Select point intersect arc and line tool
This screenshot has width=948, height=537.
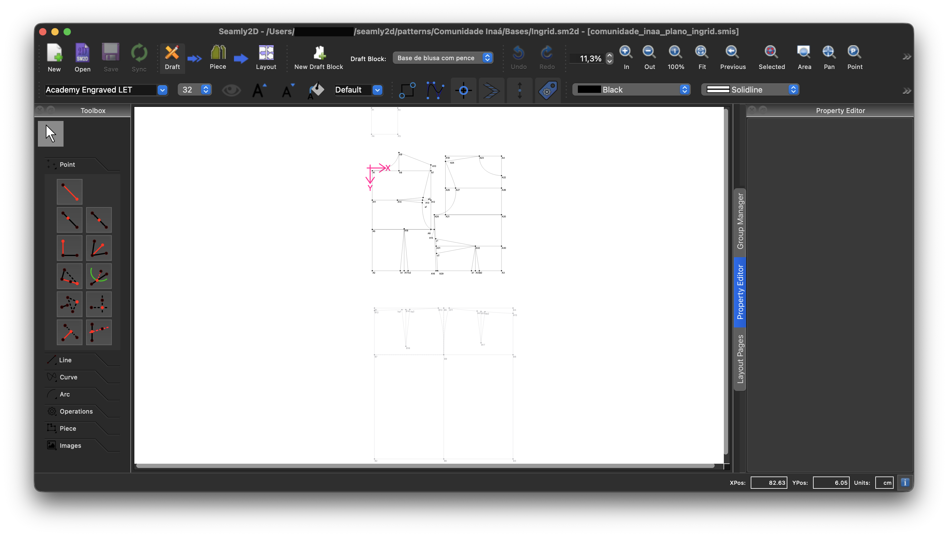coord(99,276)
